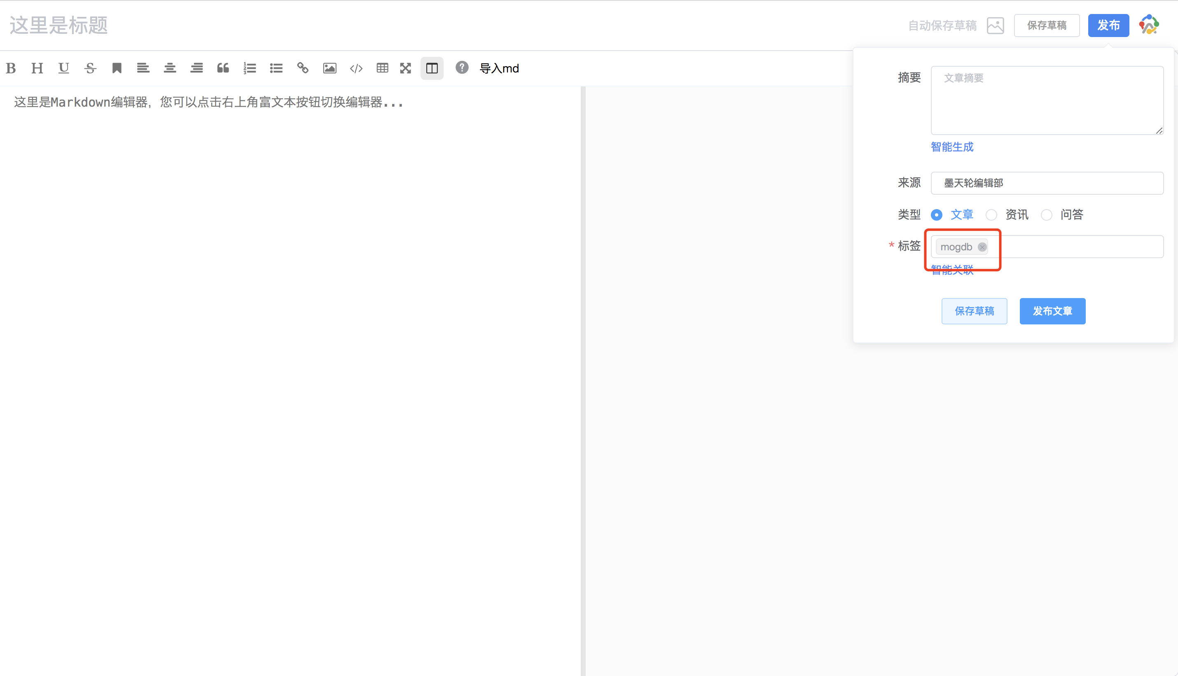Screen dimensions: 1178x676
Task: Insert a heading with the H icon
Action: coord(37,68)
